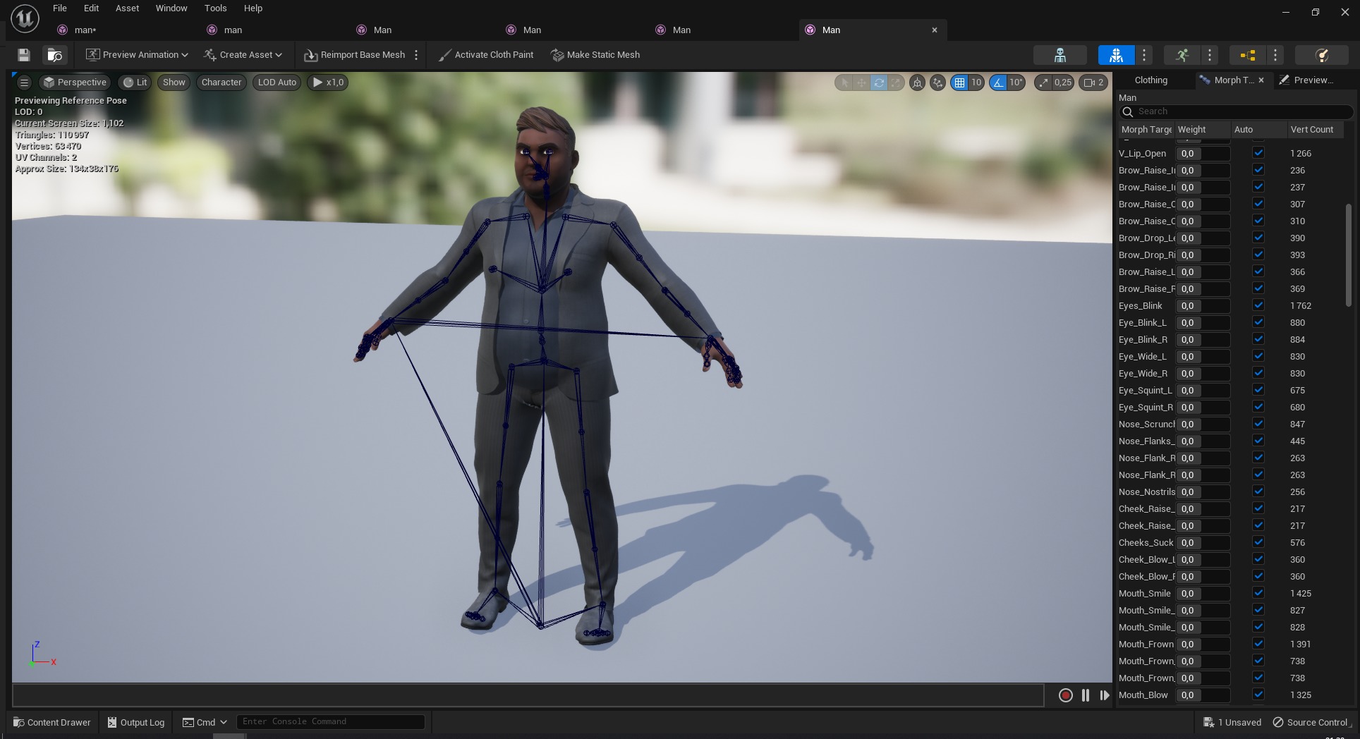Open options dots next to Skeletal Mesh mode
Screen dimensions: 1360x739
pyautogui.click(x=1144, y=55)
